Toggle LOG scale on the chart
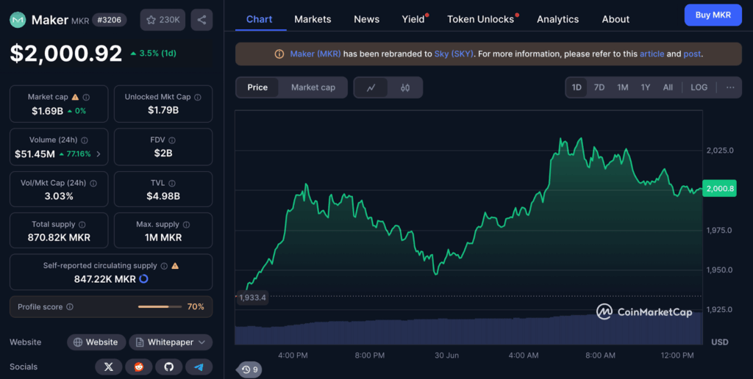The image size is (753, 379). pos(699,87)
